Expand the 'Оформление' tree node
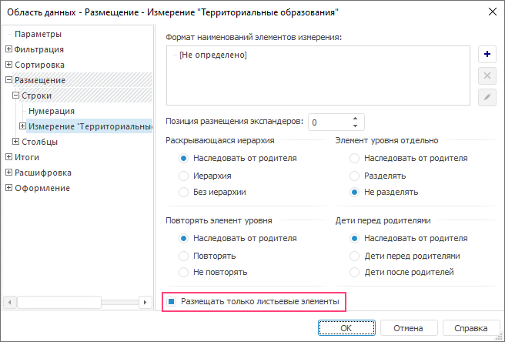 pyautogui.click(x=8, y=188)
